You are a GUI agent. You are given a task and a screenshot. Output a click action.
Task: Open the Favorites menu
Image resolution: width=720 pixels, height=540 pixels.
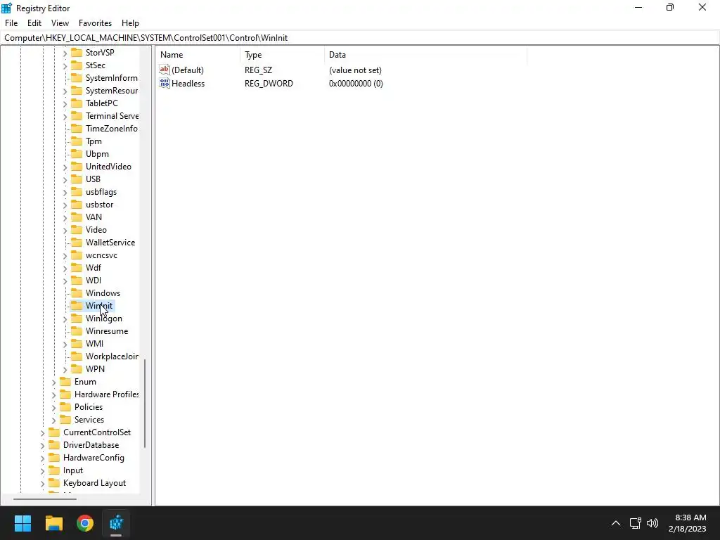click(95, 23)
